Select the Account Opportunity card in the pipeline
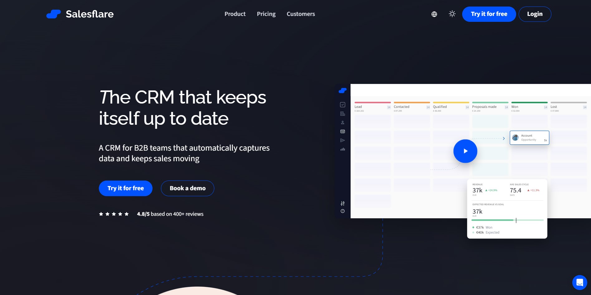The image size is (591, 295). [x=530, y=138]
